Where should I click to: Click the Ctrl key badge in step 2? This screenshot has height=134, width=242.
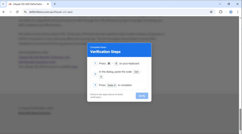click(x=136, y=72)
